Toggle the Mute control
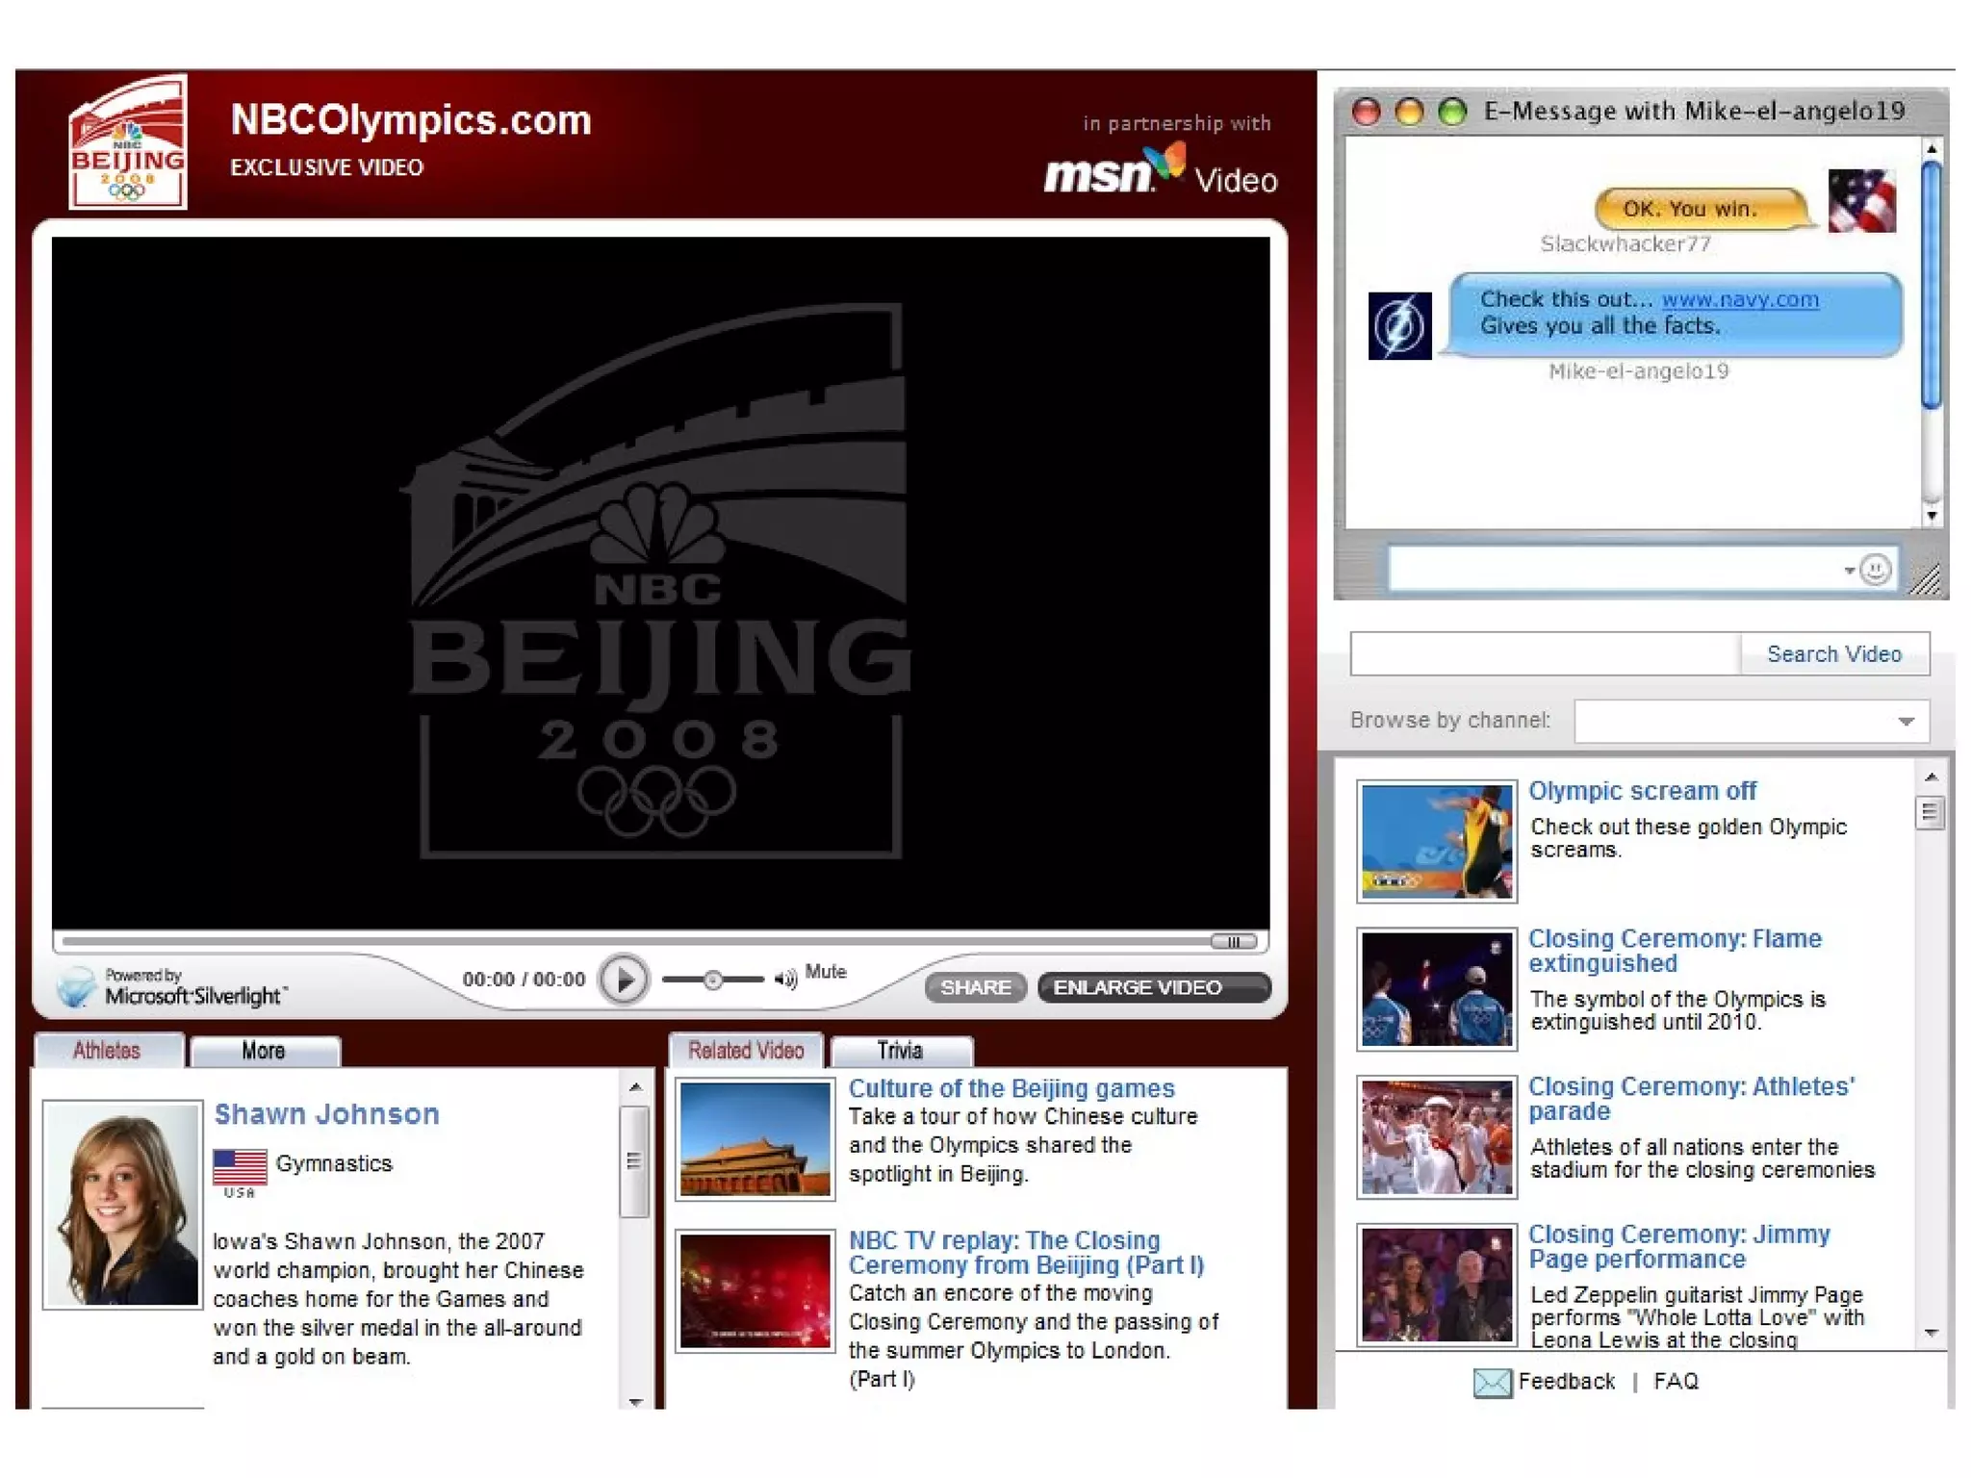1971x1478 pixels. (x=825, y=972)
